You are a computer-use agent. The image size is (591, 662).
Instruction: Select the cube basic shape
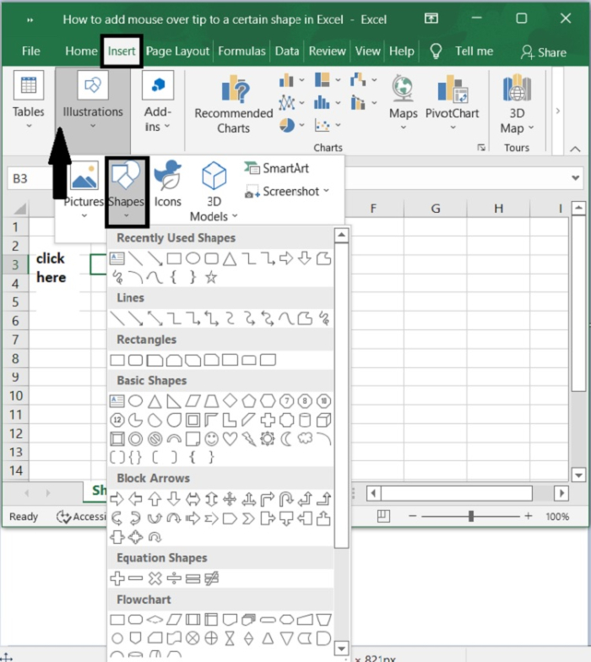[324, 421]
